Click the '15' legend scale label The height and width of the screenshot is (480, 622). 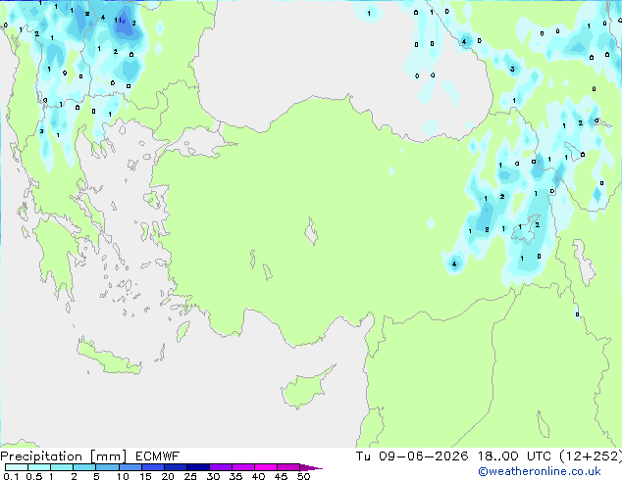click(145, 476)
